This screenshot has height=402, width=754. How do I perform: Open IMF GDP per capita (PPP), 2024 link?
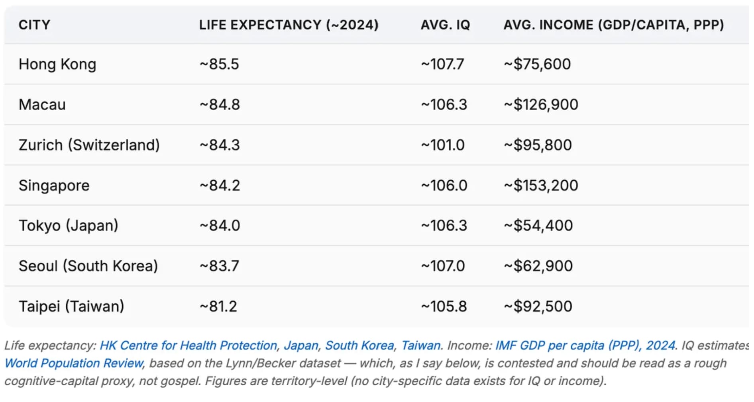(585, 345)
